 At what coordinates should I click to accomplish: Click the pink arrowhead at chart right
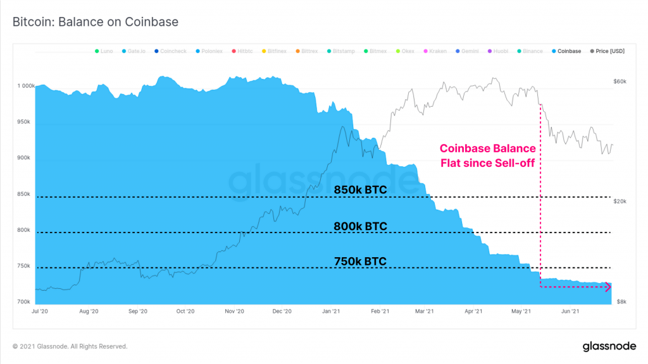coord(608,288)
